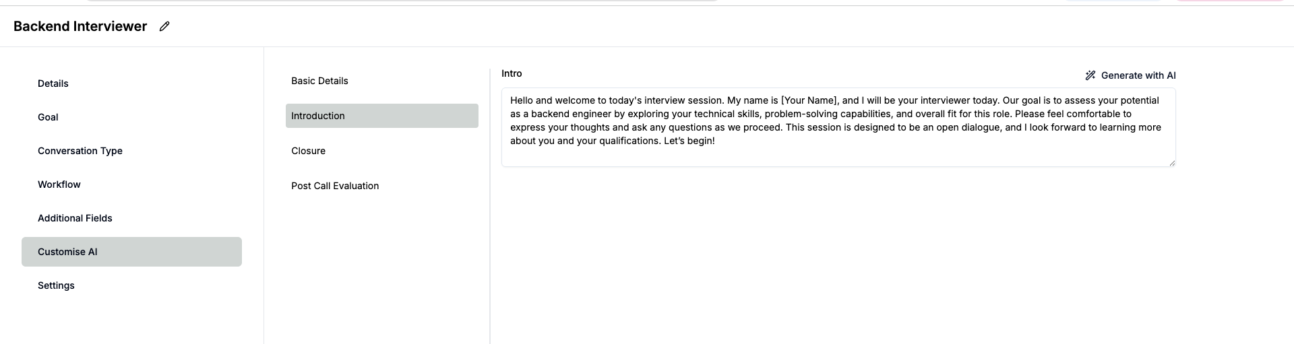The image size is (1294, 344).
Task: Click the Backend Interviewer title
Action: (x=80, y=26)
